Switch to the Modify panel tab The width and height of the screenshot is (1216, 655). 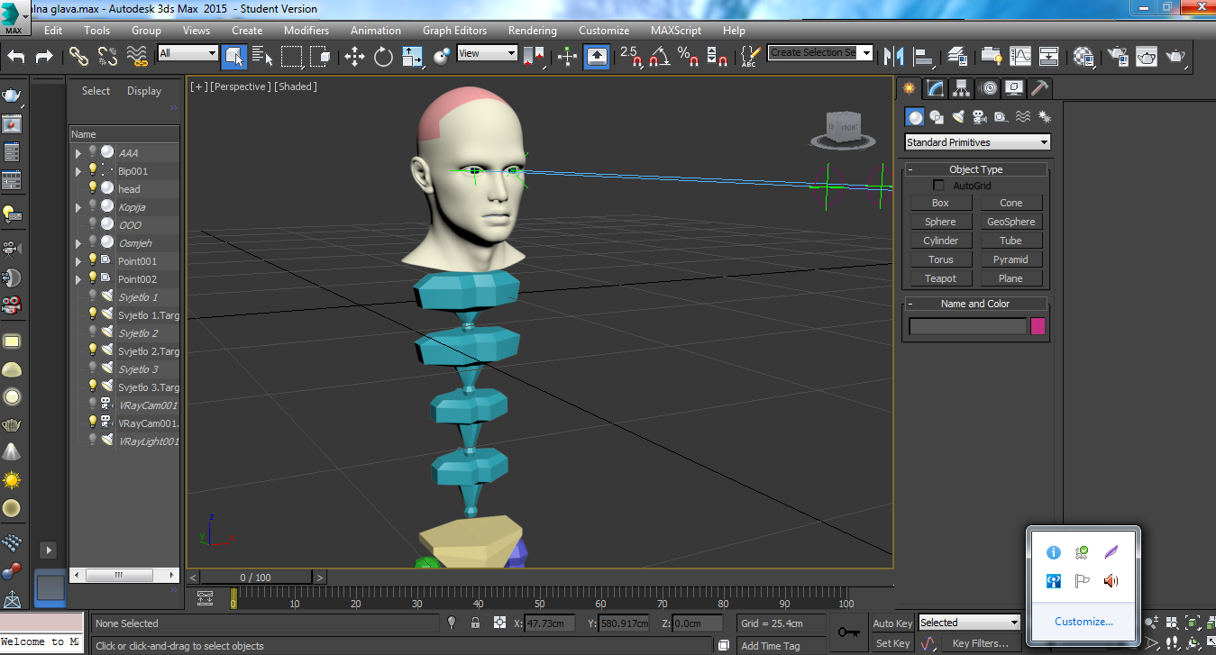936,88
